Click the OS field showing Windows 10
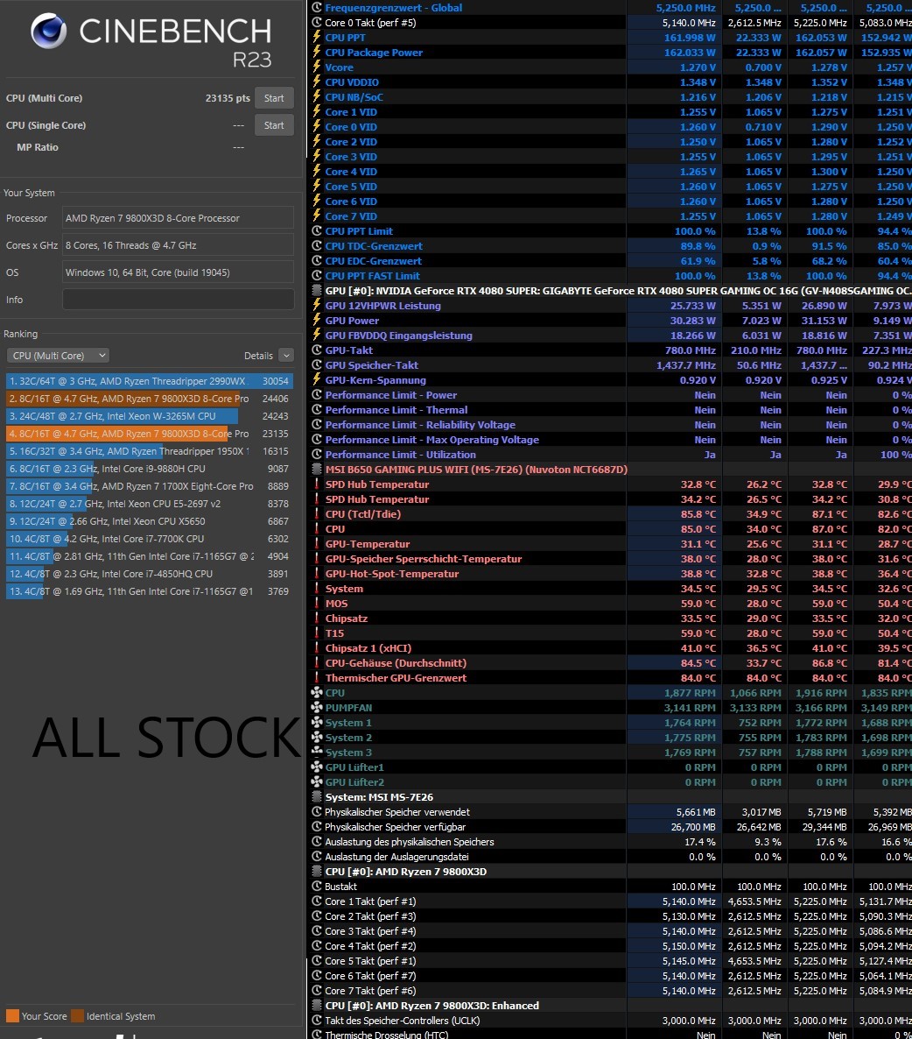 click(178, 272)
